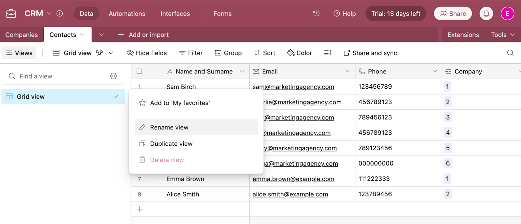Image resolution: width=521 pixels, height=224 pixels.
Task: Click the star icon for My favorites
Action: pos(142,103)
